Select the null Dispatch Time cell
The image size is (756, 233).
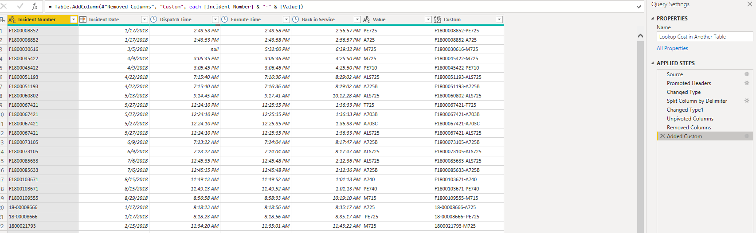184,49
